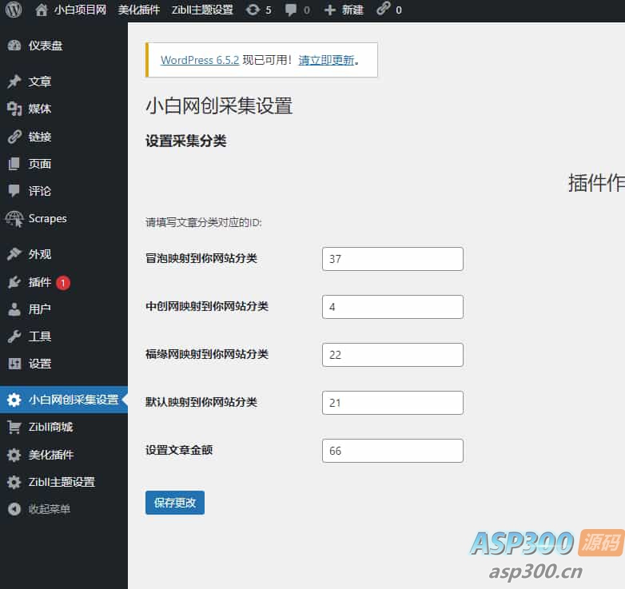This screenshot has height=589, width=625.
Task: Click the red plugin update badge
Action: (63, 283)
